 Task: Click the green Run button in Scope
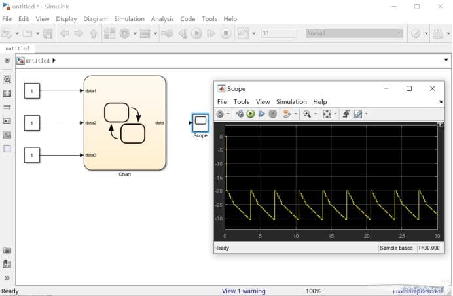(x=251, y=114)
